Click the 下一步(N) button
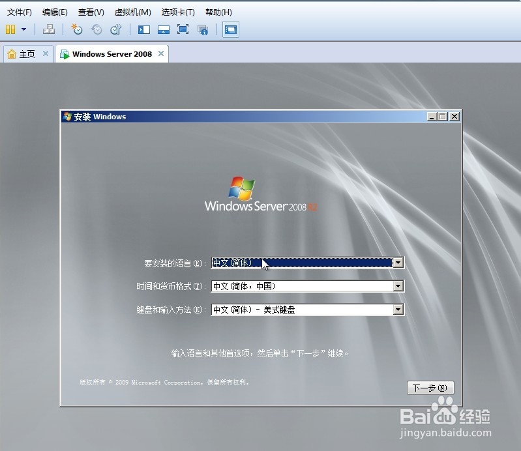 (430, 388)
